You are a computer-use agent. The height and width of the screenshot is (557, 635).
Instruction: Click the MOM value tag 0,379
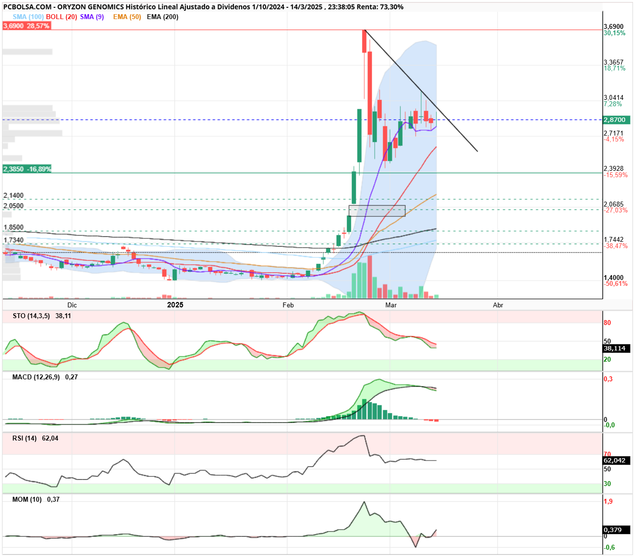[616, 530]
